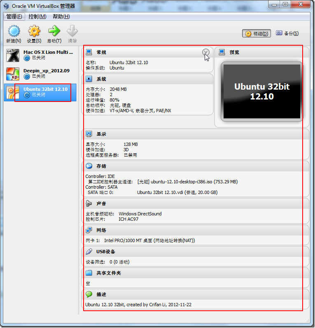Click the Shared Folders (共享文件夹) folder icon
The height and width of the screenshot is (328, 315).
pos(89,273)
